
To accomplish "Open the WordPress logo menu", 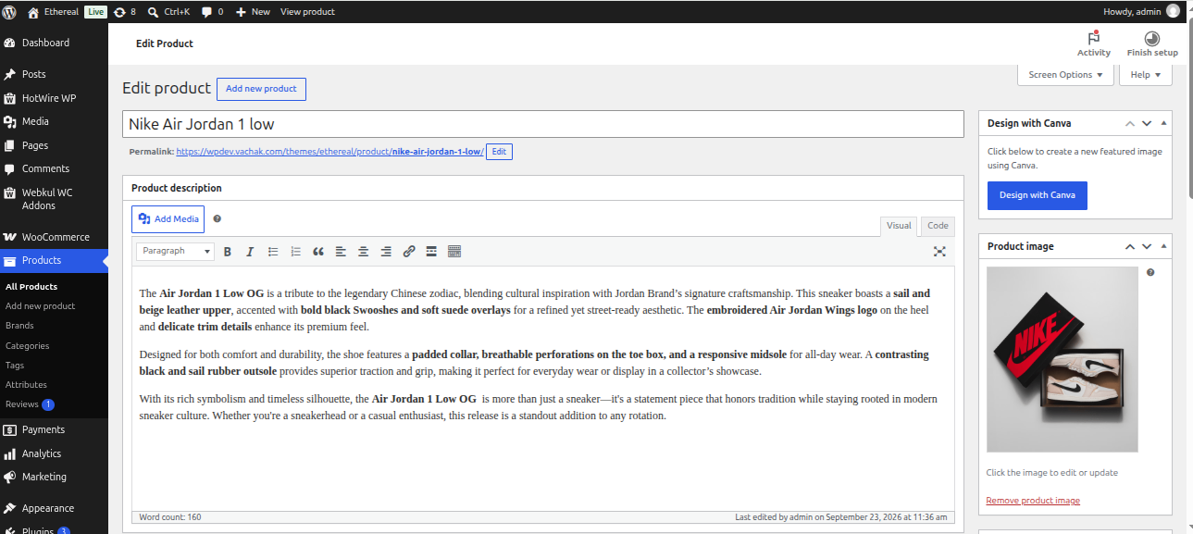I will [x=11, y=11].
